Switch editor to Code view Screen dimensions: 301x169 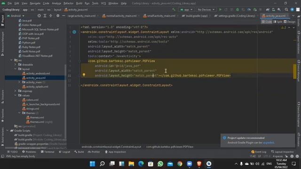pyautogui.click(x=267, y=22)
